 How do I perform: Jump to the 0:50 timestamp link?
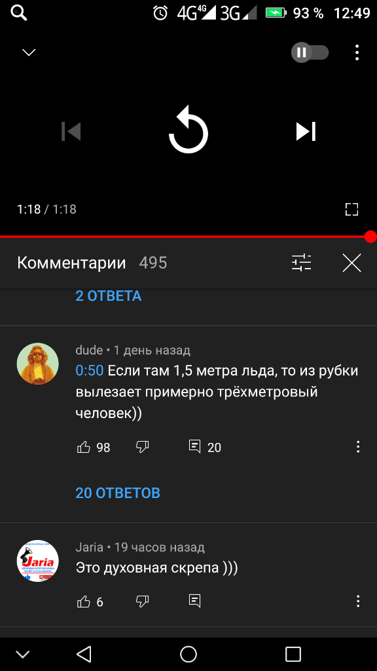click(x=89, y=371)
